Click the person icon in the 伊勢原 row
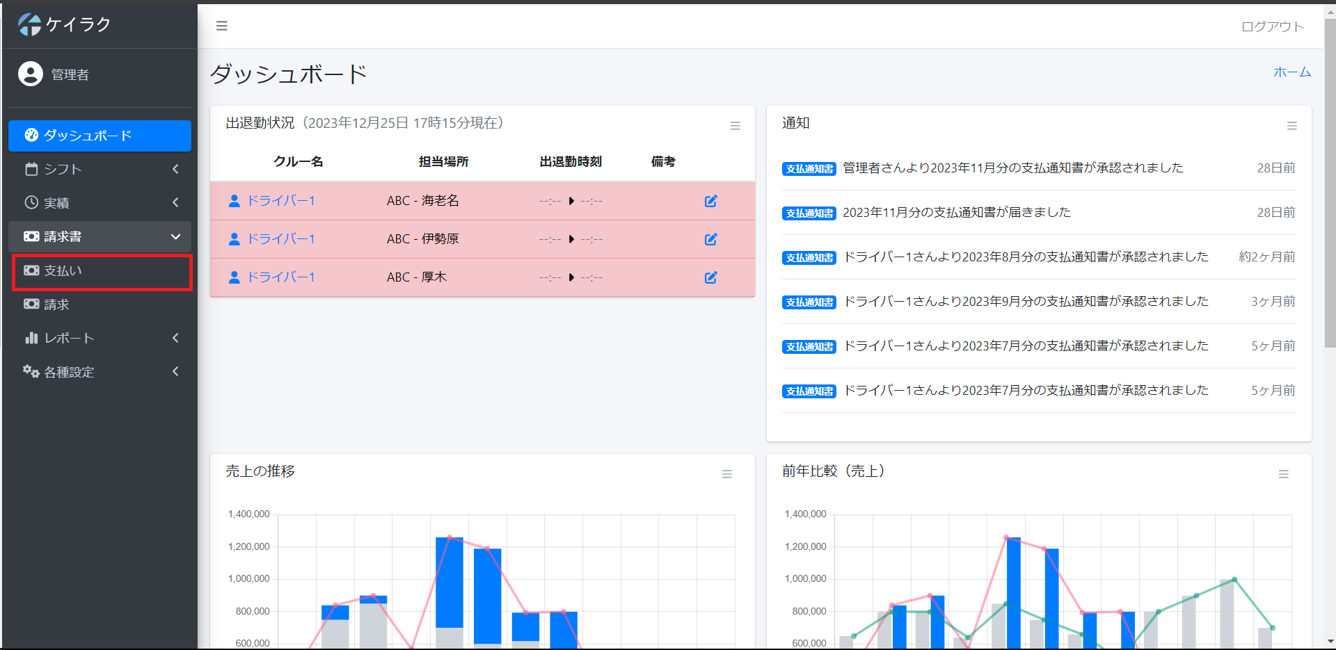Image resolution: width=1336 pixels, height=650 pixels. [234, 239]
